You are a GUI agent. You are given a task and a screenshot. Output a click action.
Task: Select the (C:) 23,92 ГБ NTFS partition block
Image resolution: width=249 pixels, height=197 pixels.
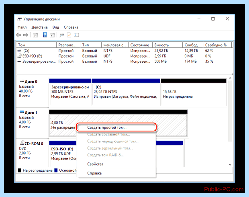pyautogui.click(x=126, y=92)
